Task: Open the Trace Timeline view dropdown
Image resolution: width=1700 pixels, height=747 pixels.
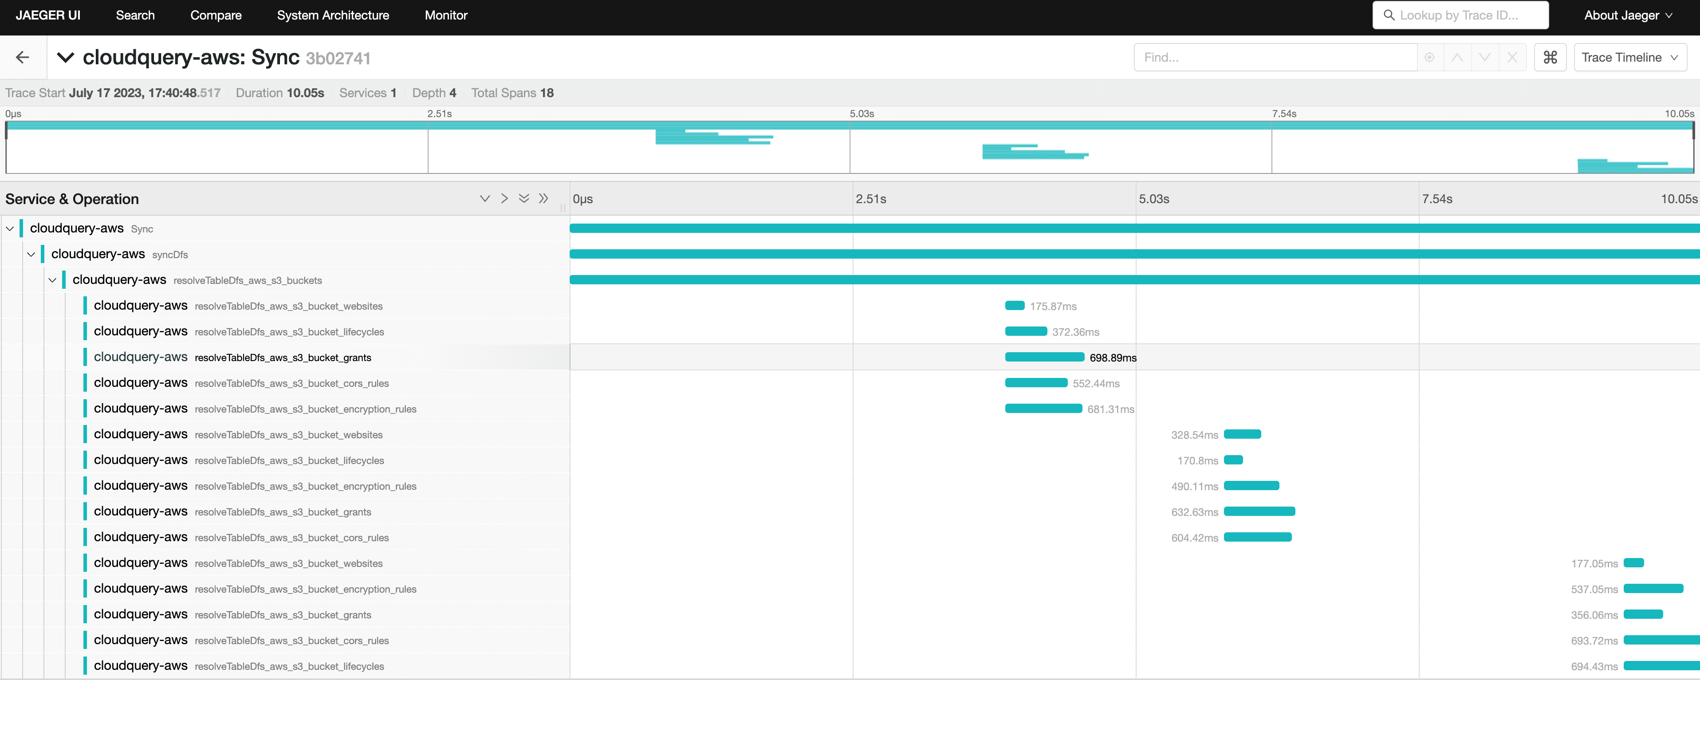Action: coord(1629,57)
